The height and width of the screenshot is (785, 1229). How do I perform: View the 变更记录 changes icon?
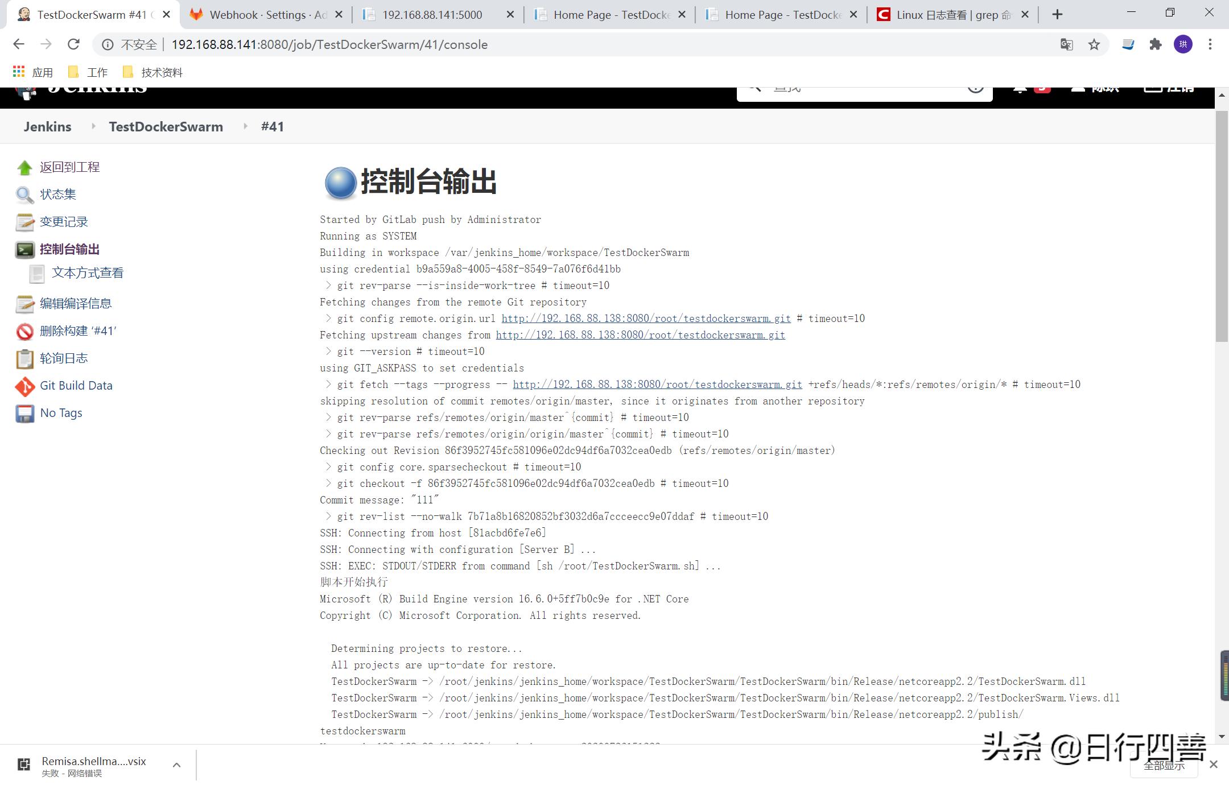(24, 222)
